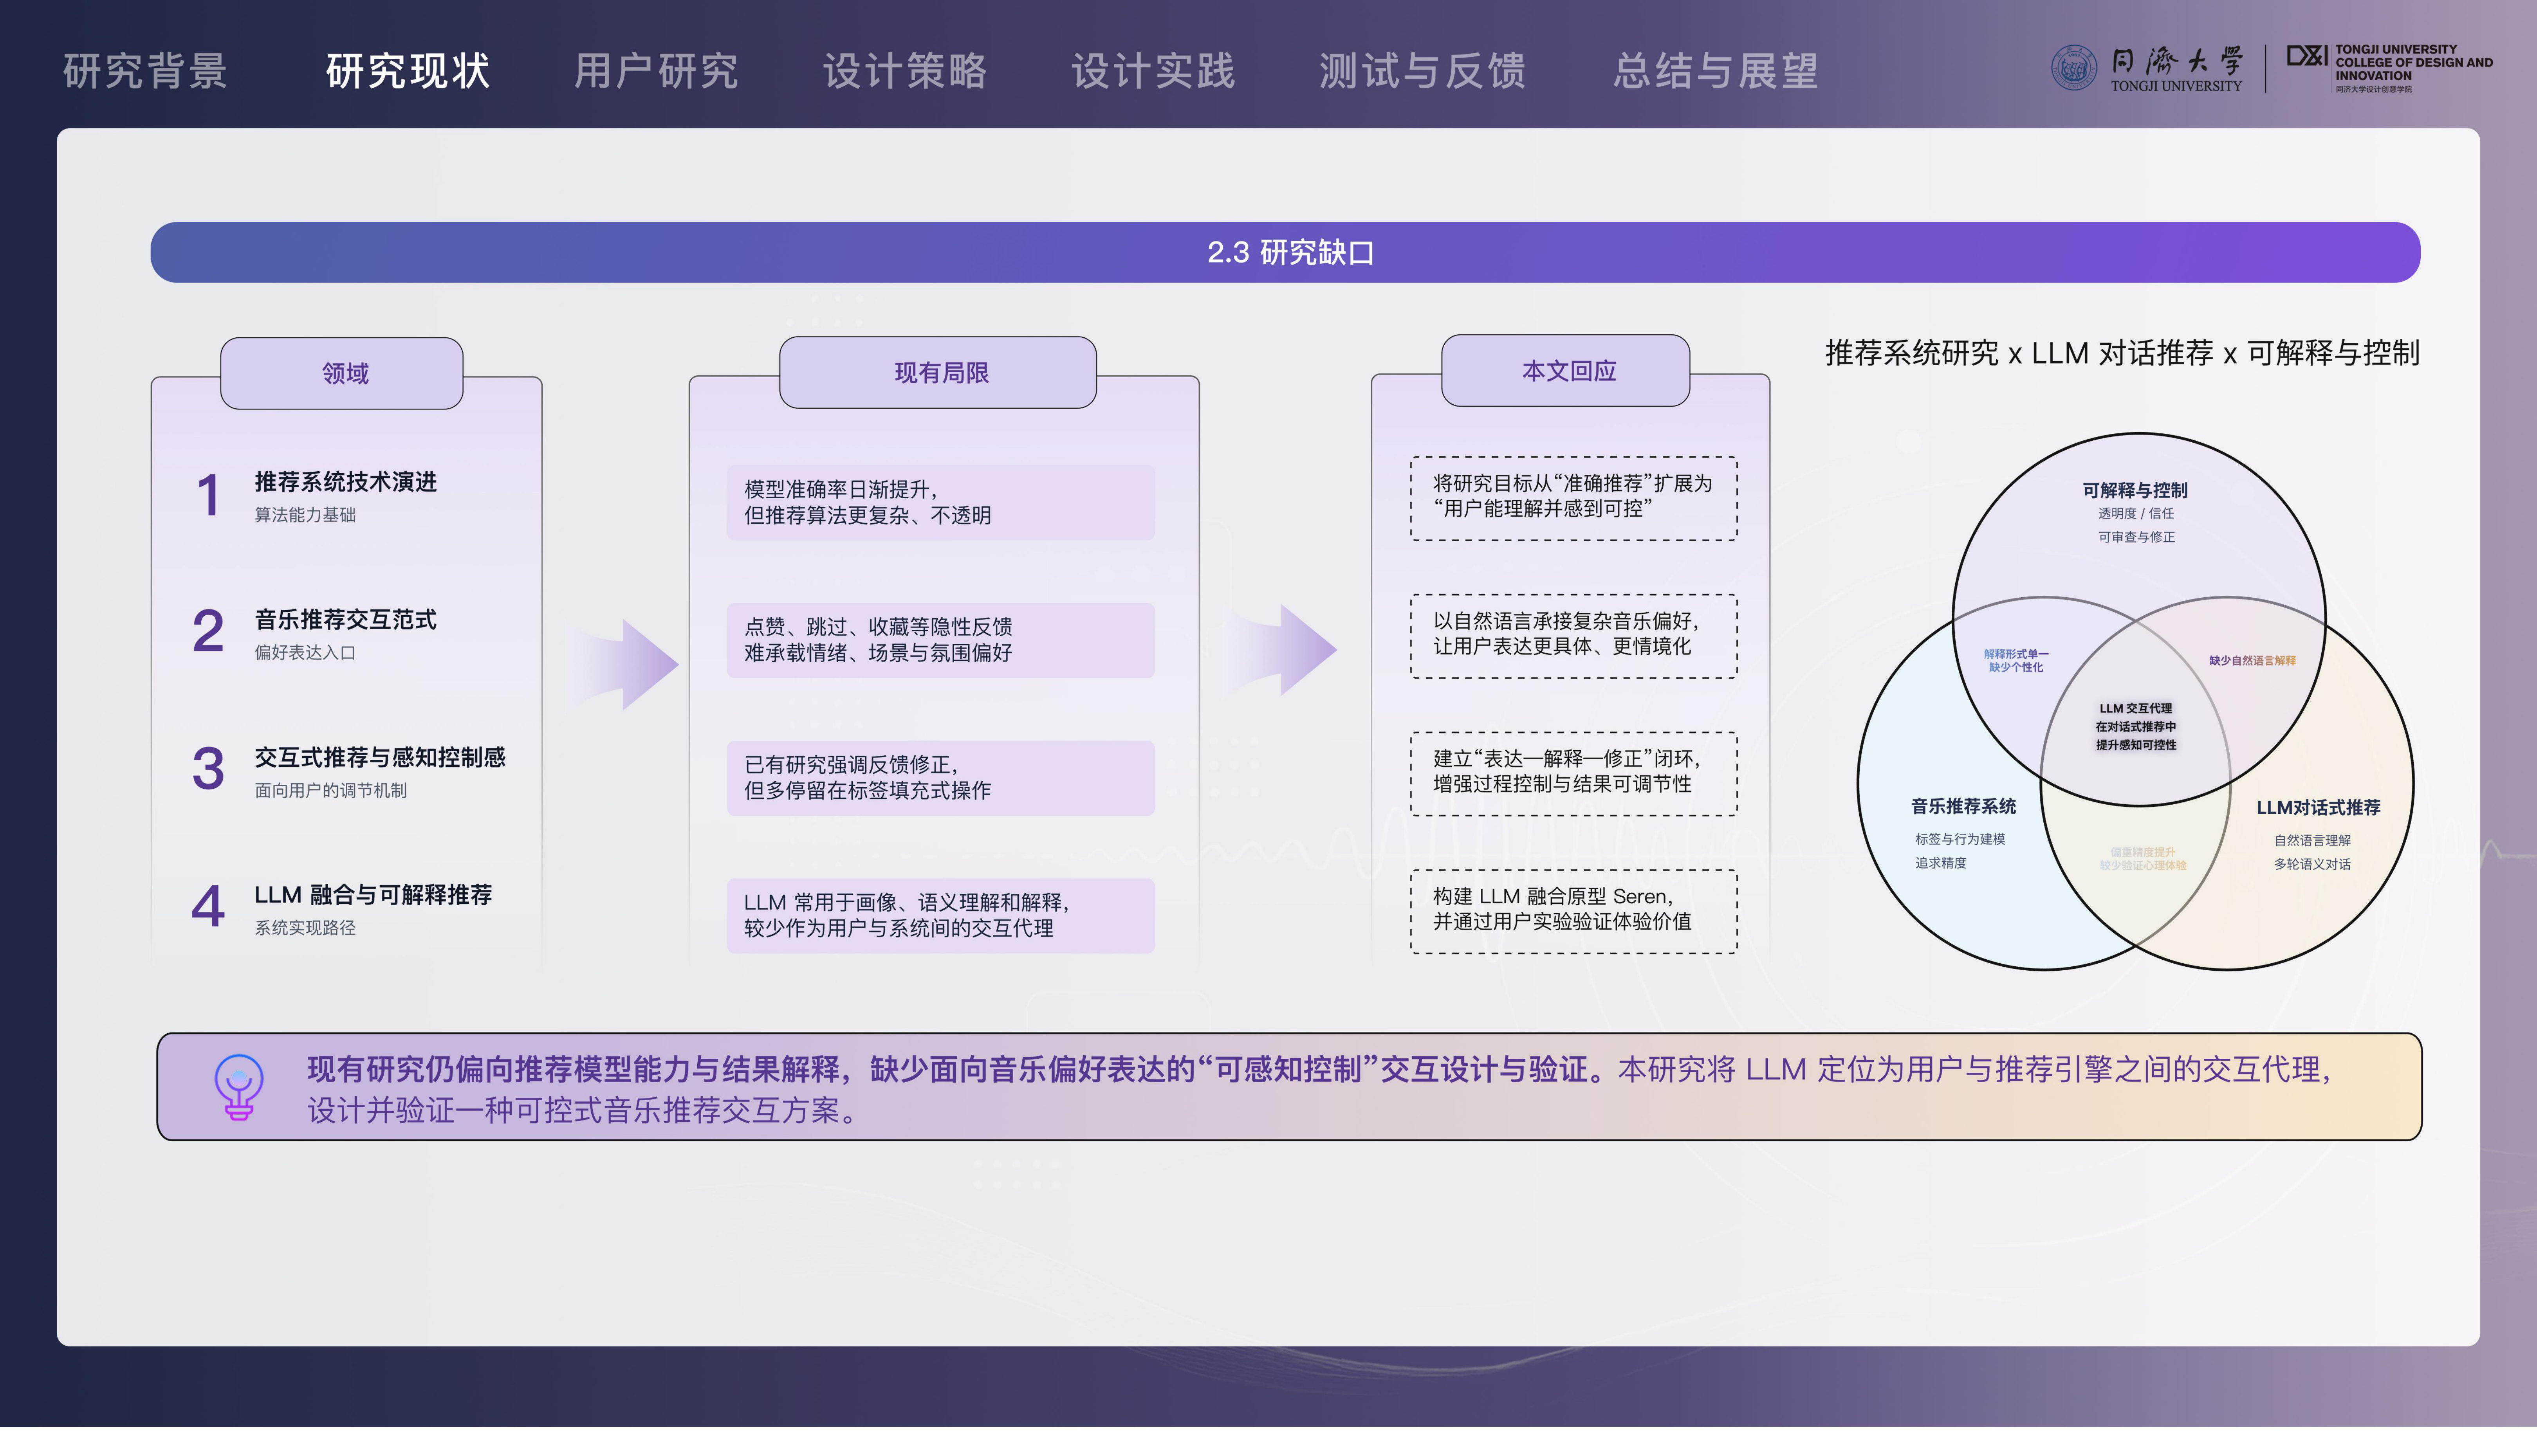Click the large number 1 beside 推荐系统技术演进
The image size is (2537, 1456).
208,496
